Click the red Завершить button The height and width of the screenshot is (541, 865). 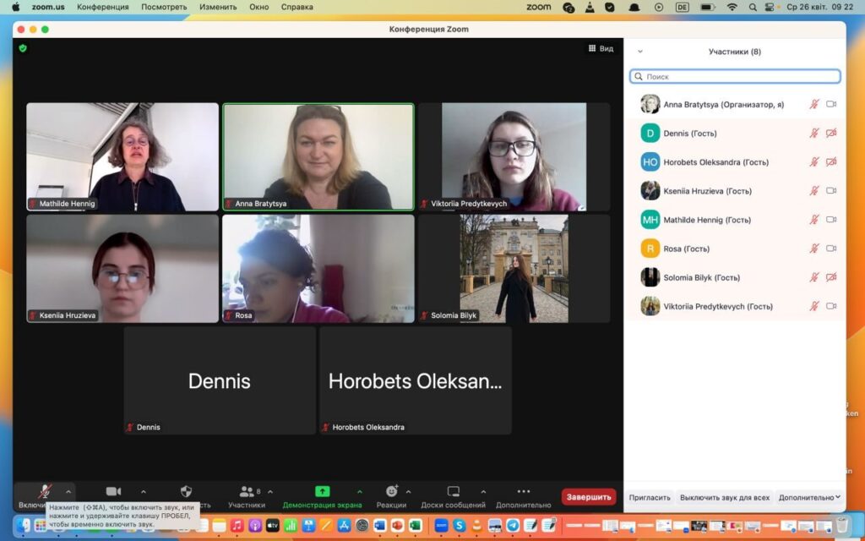click(x=588, y=497)
